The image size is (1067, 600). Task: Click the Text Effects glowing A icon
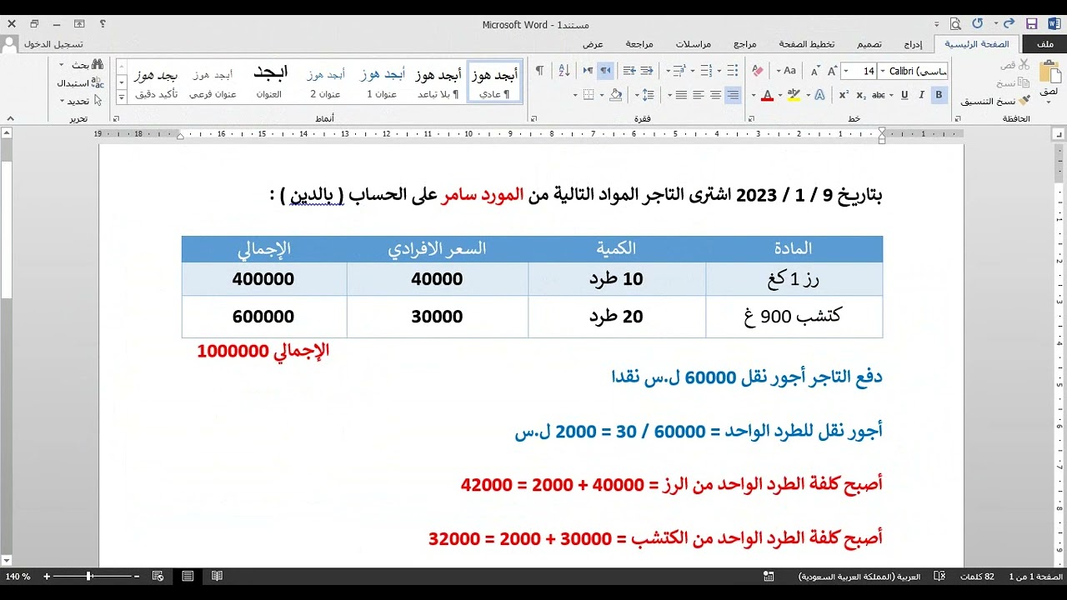point(819,95)
